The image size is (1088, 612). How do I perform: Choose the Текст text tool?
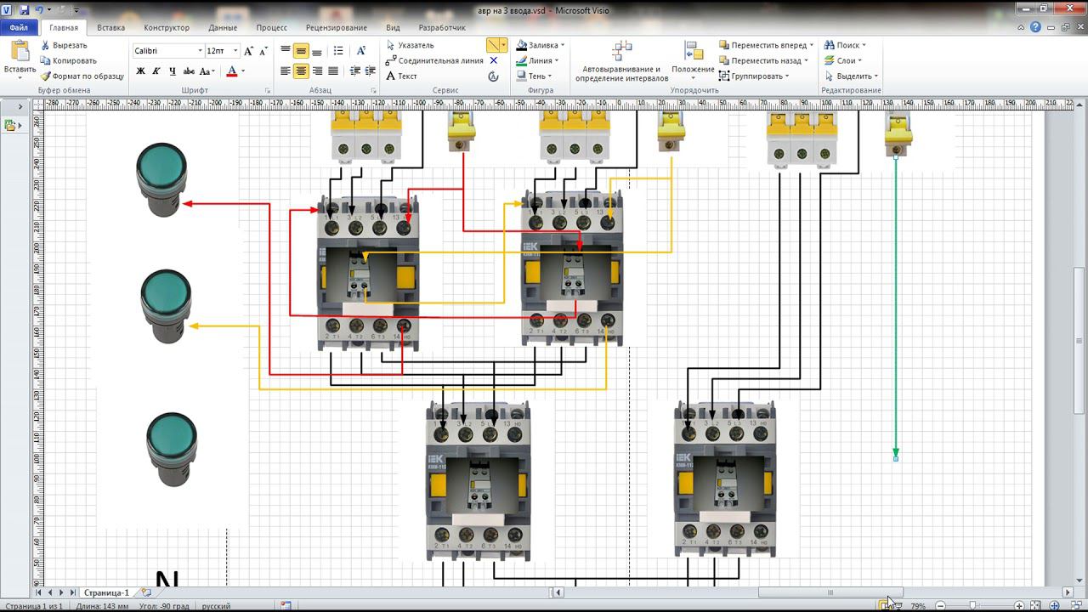pyautogui.click(x=401, y=76)
